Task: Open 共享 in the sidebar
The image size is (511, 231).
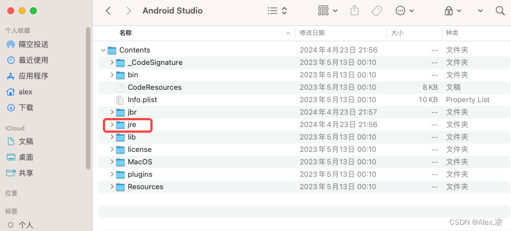Action: point(20,173)
